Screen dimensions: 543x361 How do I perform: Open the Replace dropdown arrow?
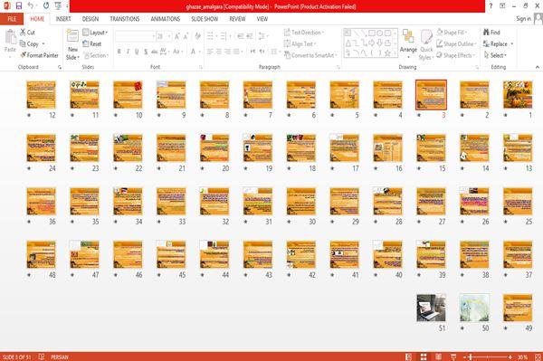click(x=512, y=44)
